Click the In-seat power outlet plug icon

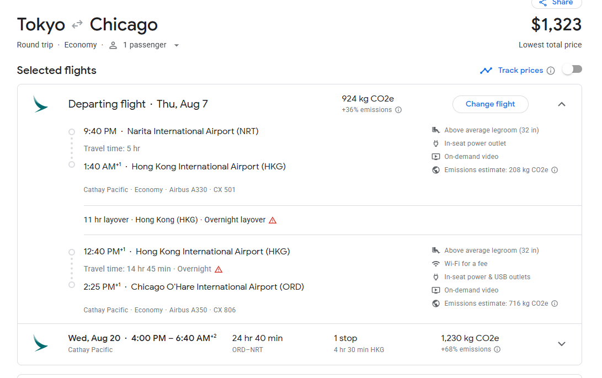click(x=436, y=143)
